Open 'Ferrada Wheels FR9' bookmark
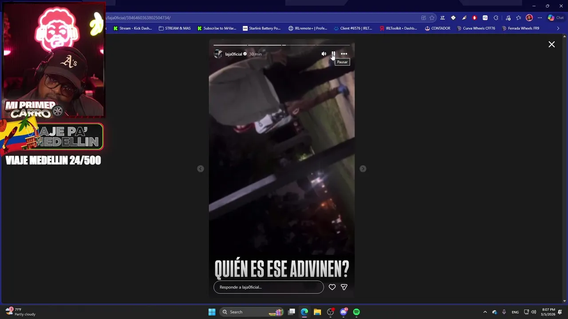 pos(521,28)
